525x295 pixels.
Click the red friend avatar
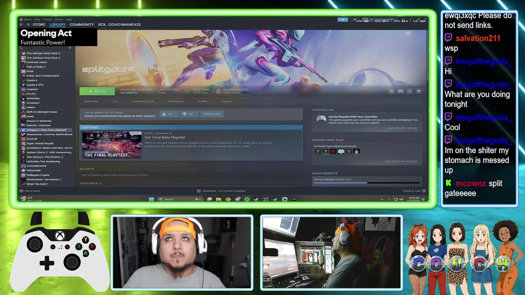[x=333, y=151]
